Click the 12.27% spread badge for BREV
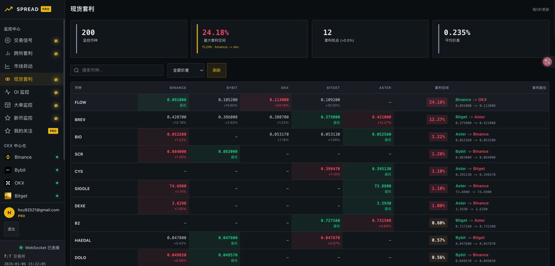 coord(437,120)
